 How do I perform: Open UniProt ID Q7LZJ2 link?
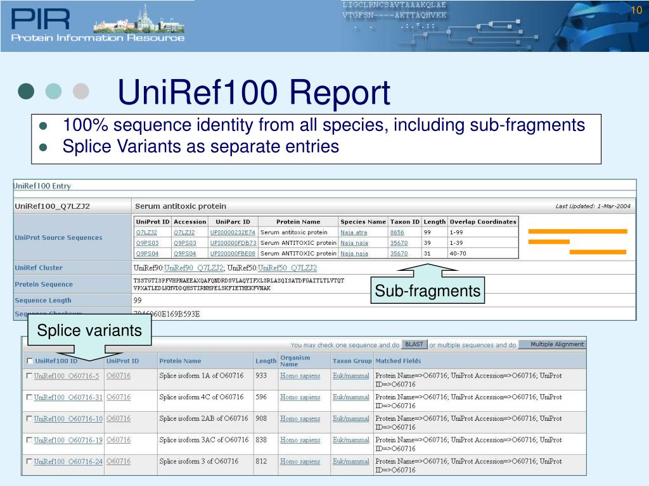pyautogui.click(x=146, y=233)
